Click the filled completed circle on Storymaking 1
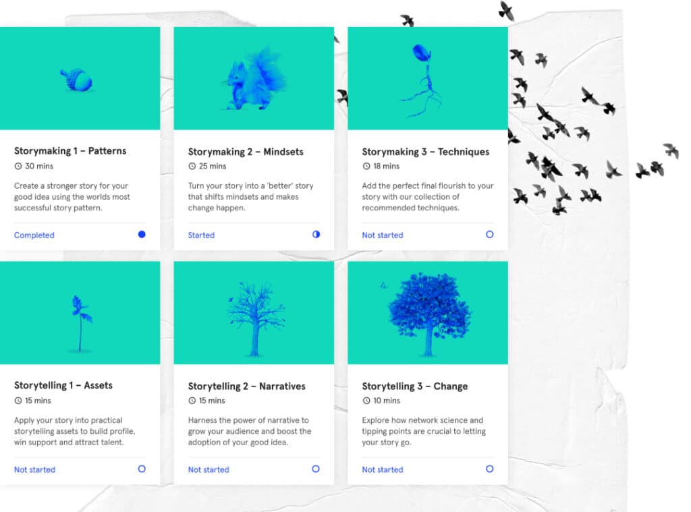The width and height of the screenshot is (691, 512). click(x=142, y=234)
